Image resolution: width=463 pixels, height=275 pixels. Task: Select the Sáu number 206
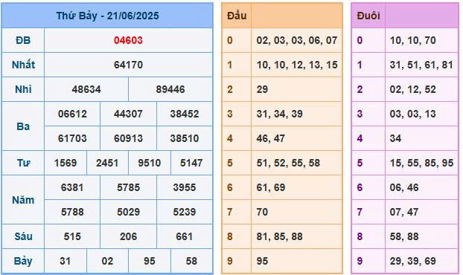click(x=128, y=236)
